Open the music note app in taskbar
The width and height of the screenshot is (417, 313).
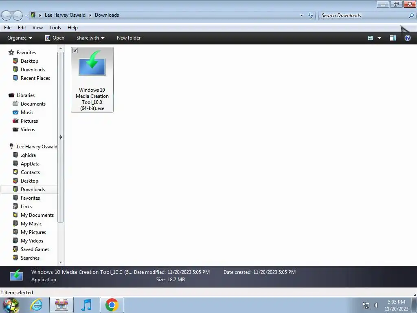[86, 305]
